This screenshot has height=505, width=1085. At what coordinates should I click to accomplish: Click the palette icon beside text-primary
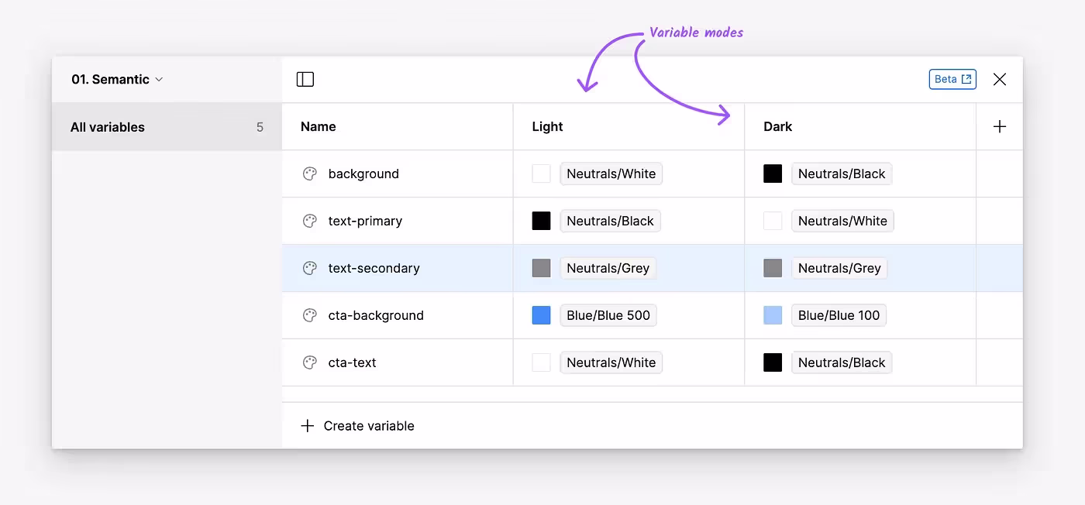pos(310,221)
